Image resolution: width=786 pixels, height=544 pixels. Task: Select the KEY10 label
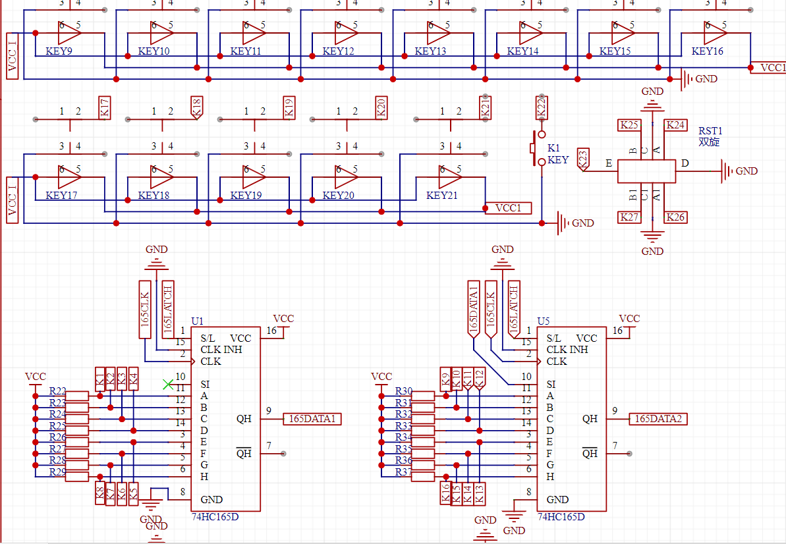tap(154, 51)
